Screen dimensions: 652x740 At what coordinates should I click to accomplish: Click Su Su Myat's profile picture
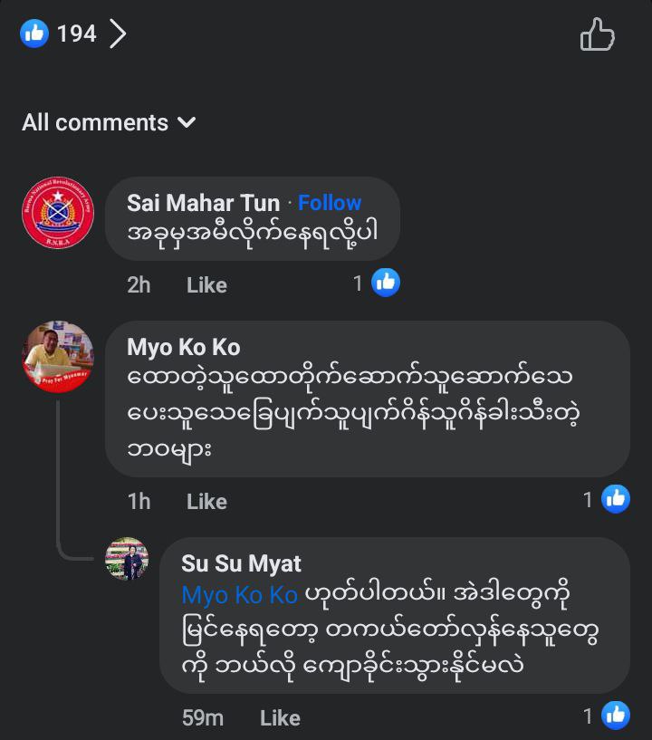(x=127, y=559)
